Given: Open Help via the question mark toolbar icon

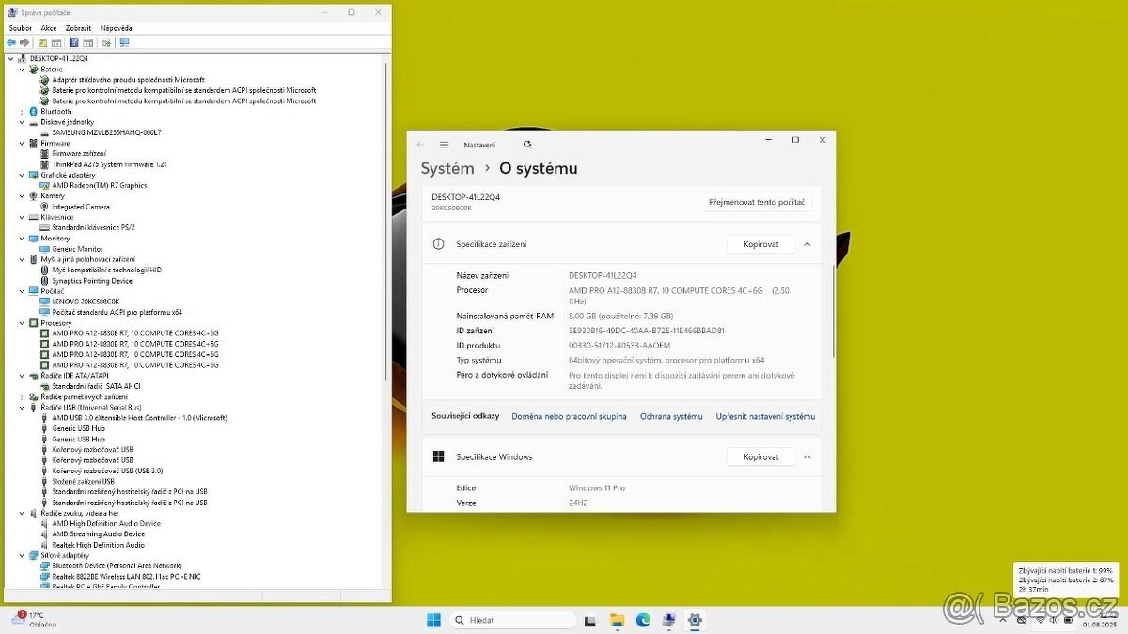Looking at the screenshot, I should point(74,42).
